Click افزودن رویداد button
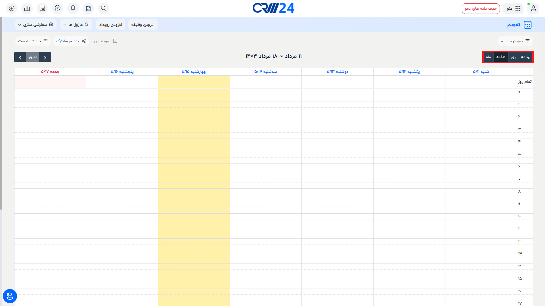The image size is (545, 306). (111, 25)
